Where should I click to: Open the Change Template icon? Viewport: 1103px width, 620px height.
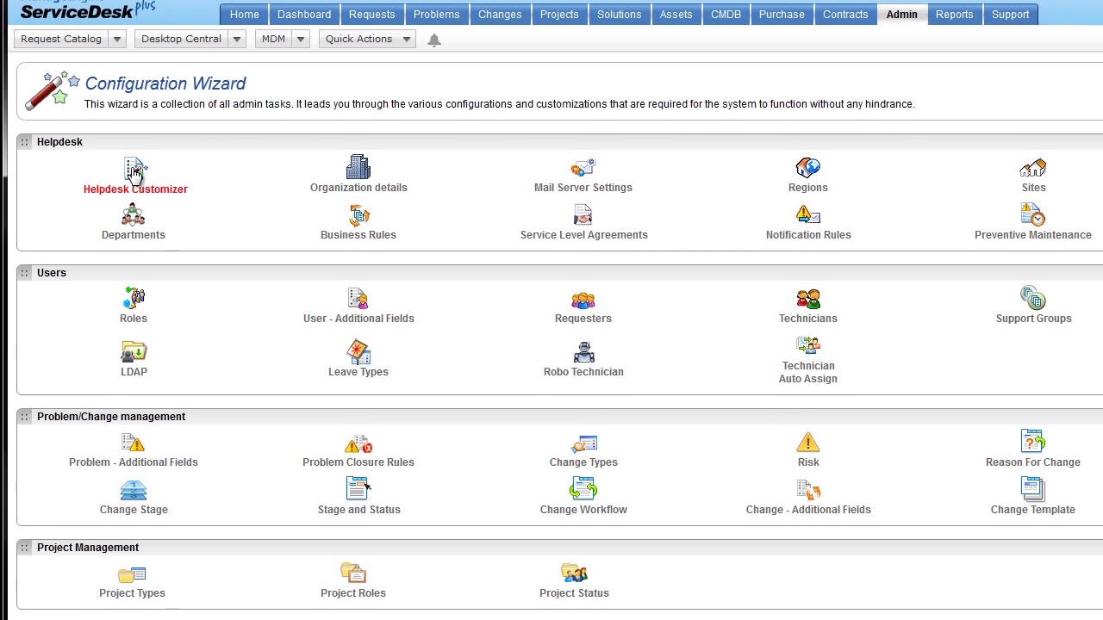(x=1032, y=489)
